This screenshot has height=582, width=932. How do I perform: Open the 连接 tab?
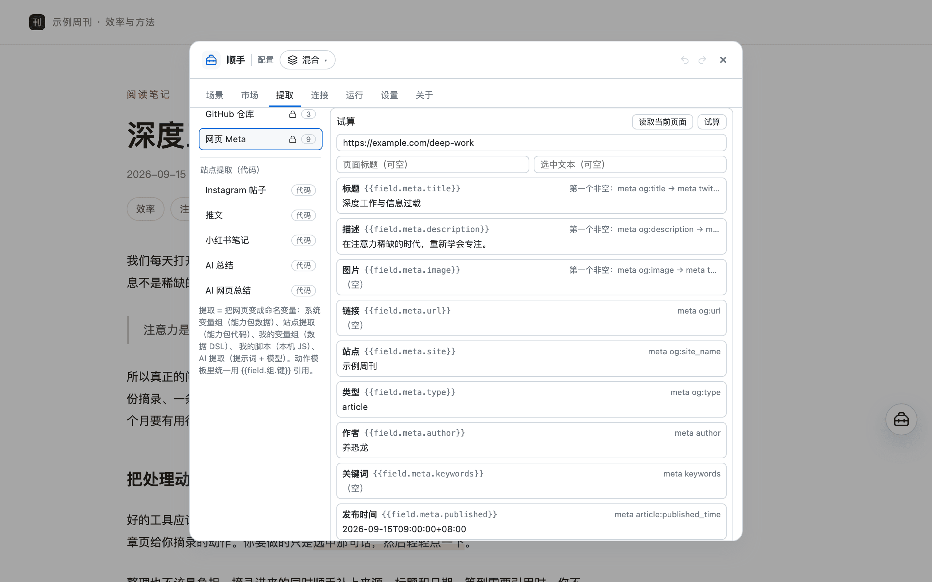point(320,95)
